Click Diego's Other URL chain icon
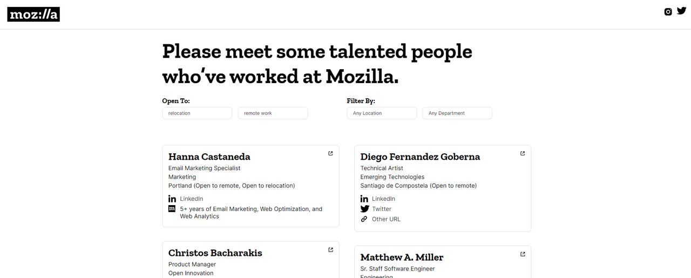 coord(364,219)
